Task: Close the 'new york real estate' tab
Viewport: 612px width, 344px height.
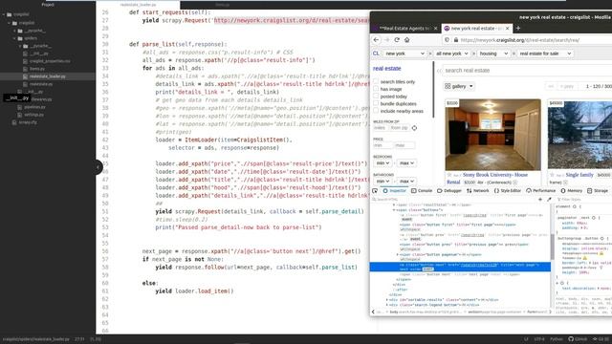Action: 508,28
